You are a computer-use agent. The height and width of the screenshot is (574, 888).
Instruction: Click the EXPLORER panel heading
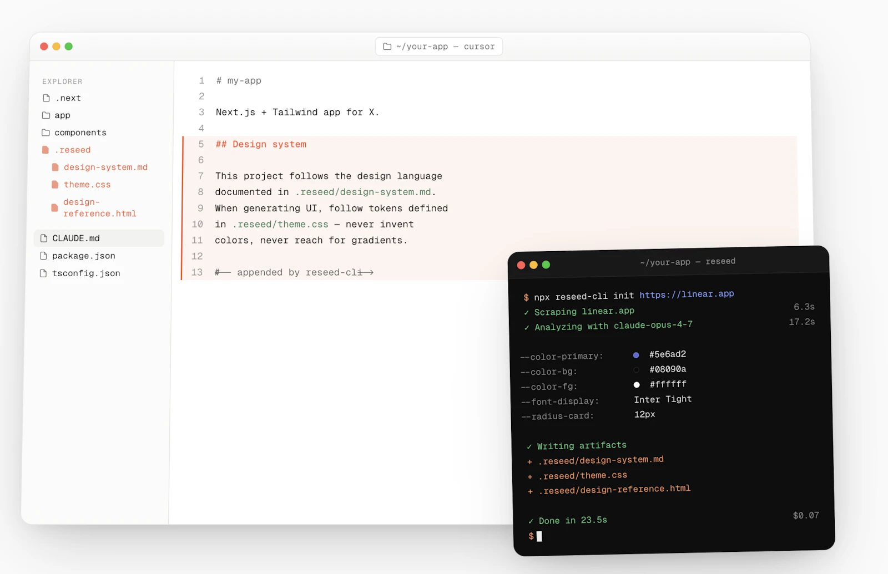(x=62, y=82)
